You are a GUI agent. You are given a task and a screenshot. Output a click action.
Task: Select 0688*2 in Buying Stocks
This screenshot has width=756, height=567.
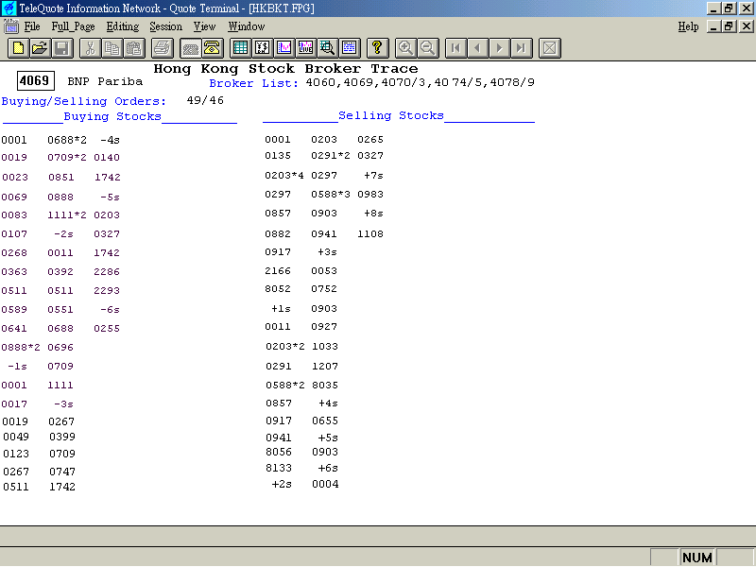(67, 140)
